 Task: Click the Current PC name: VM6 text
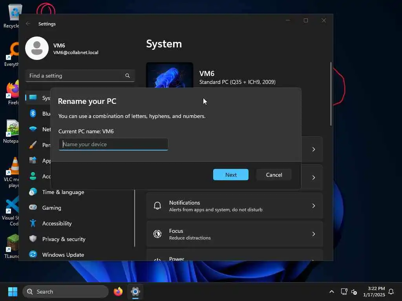pos(86,131)
